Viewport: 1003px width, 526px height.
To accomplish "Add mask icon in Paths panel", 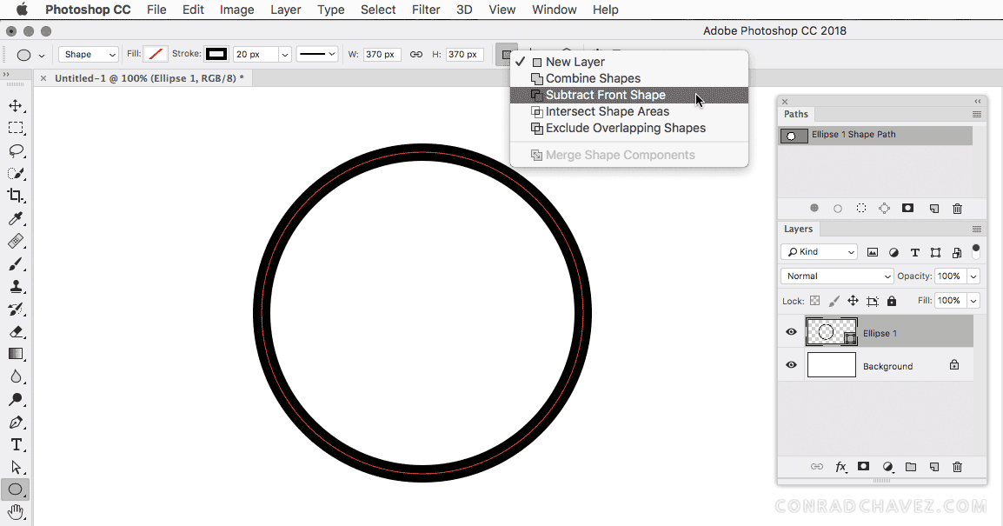I will (x=907, y=208).
